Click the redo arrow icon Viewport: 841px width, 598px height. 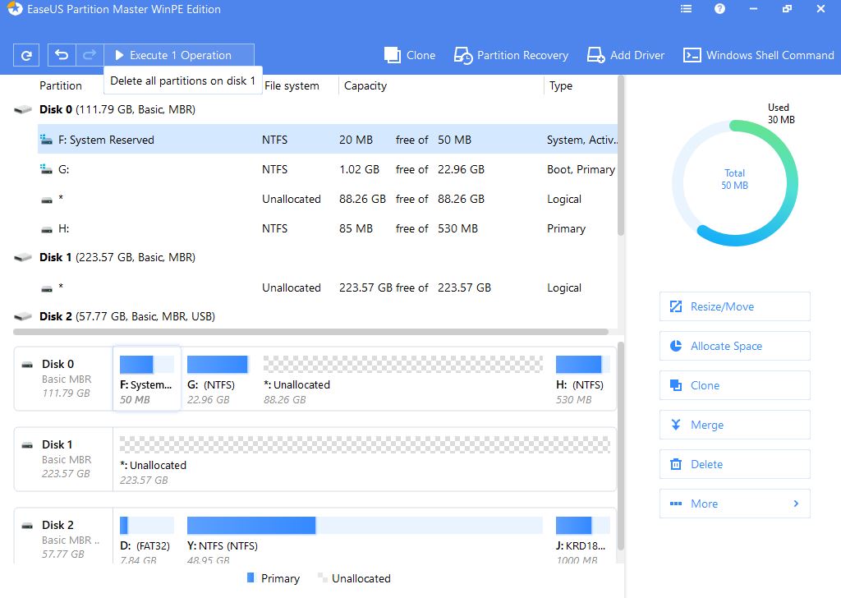(x=90, y=56)
